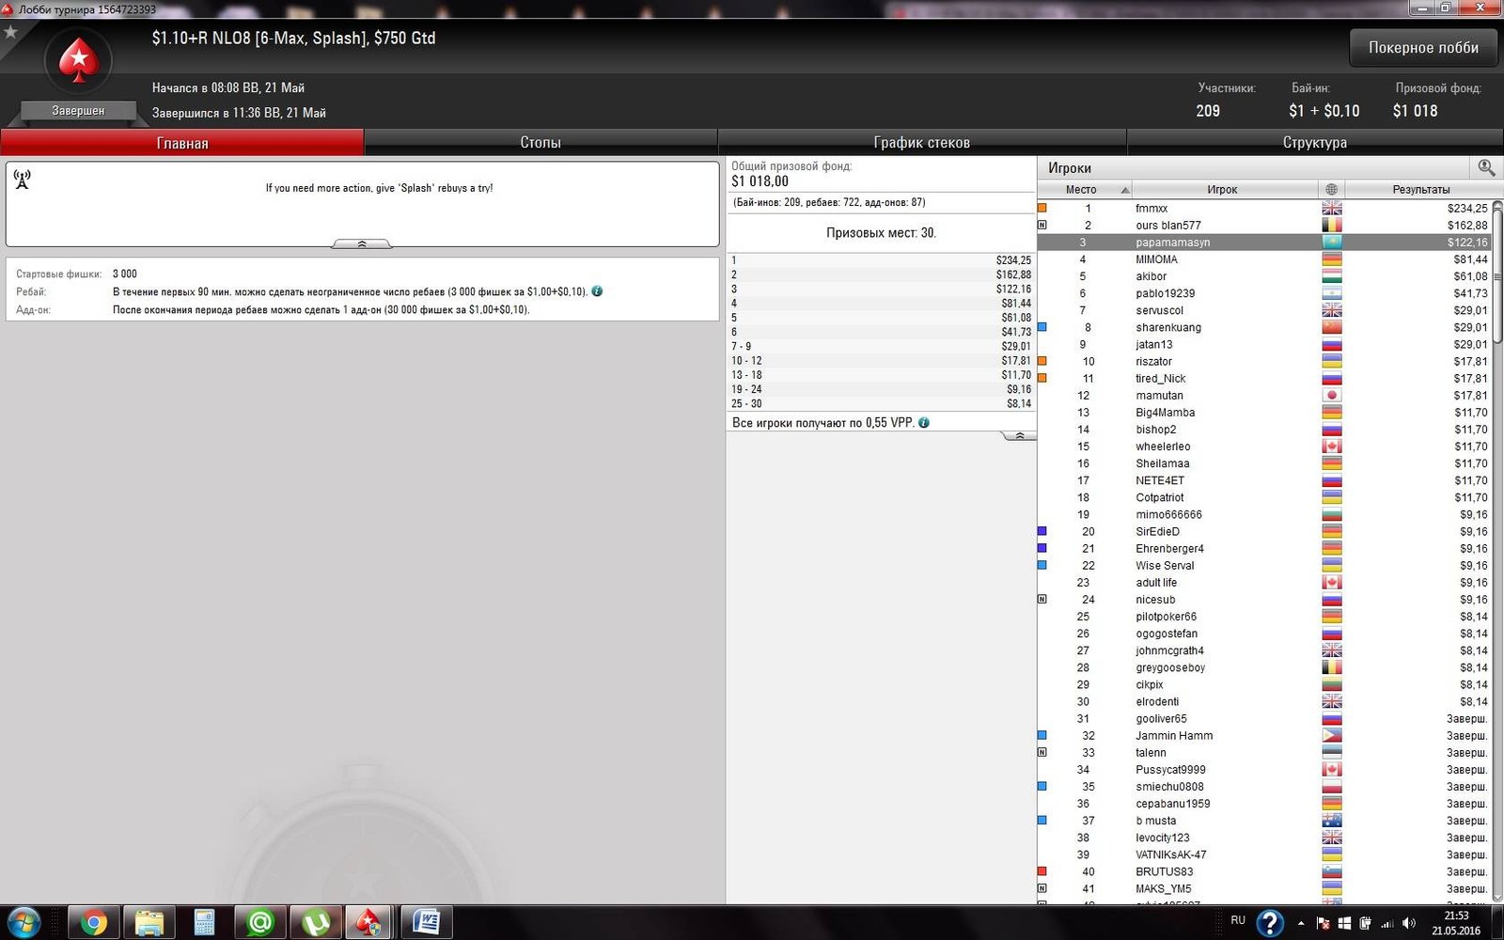Select player MIMOMA in the list
1504x940 pixels.
coord(1156,259)
